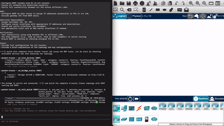
Task: Launch the Activity Wizard icon
Action: pos(155,3)
